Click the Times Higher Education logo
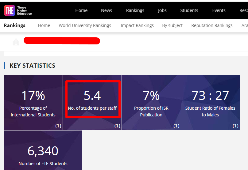The width and height of the screenshot is (248, 170). pos(18,10)
